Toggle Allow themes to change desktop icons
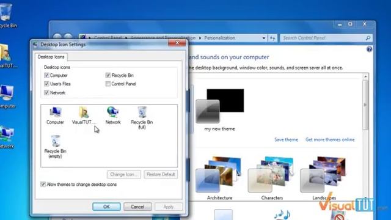 (43, 185)
